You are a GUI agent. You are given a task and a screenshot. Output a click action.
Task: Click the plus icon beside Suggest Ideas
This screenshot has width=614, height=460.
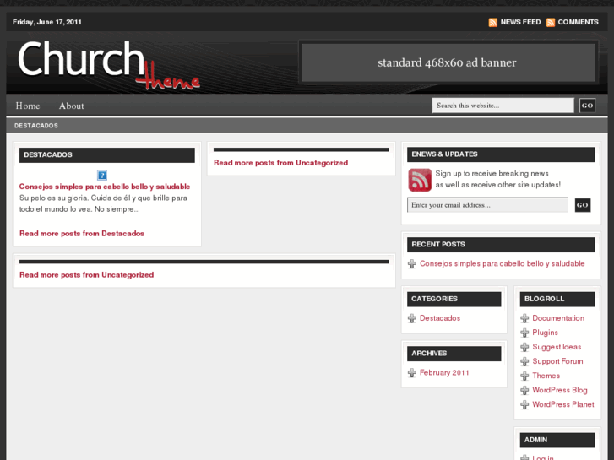coord(524,347)
